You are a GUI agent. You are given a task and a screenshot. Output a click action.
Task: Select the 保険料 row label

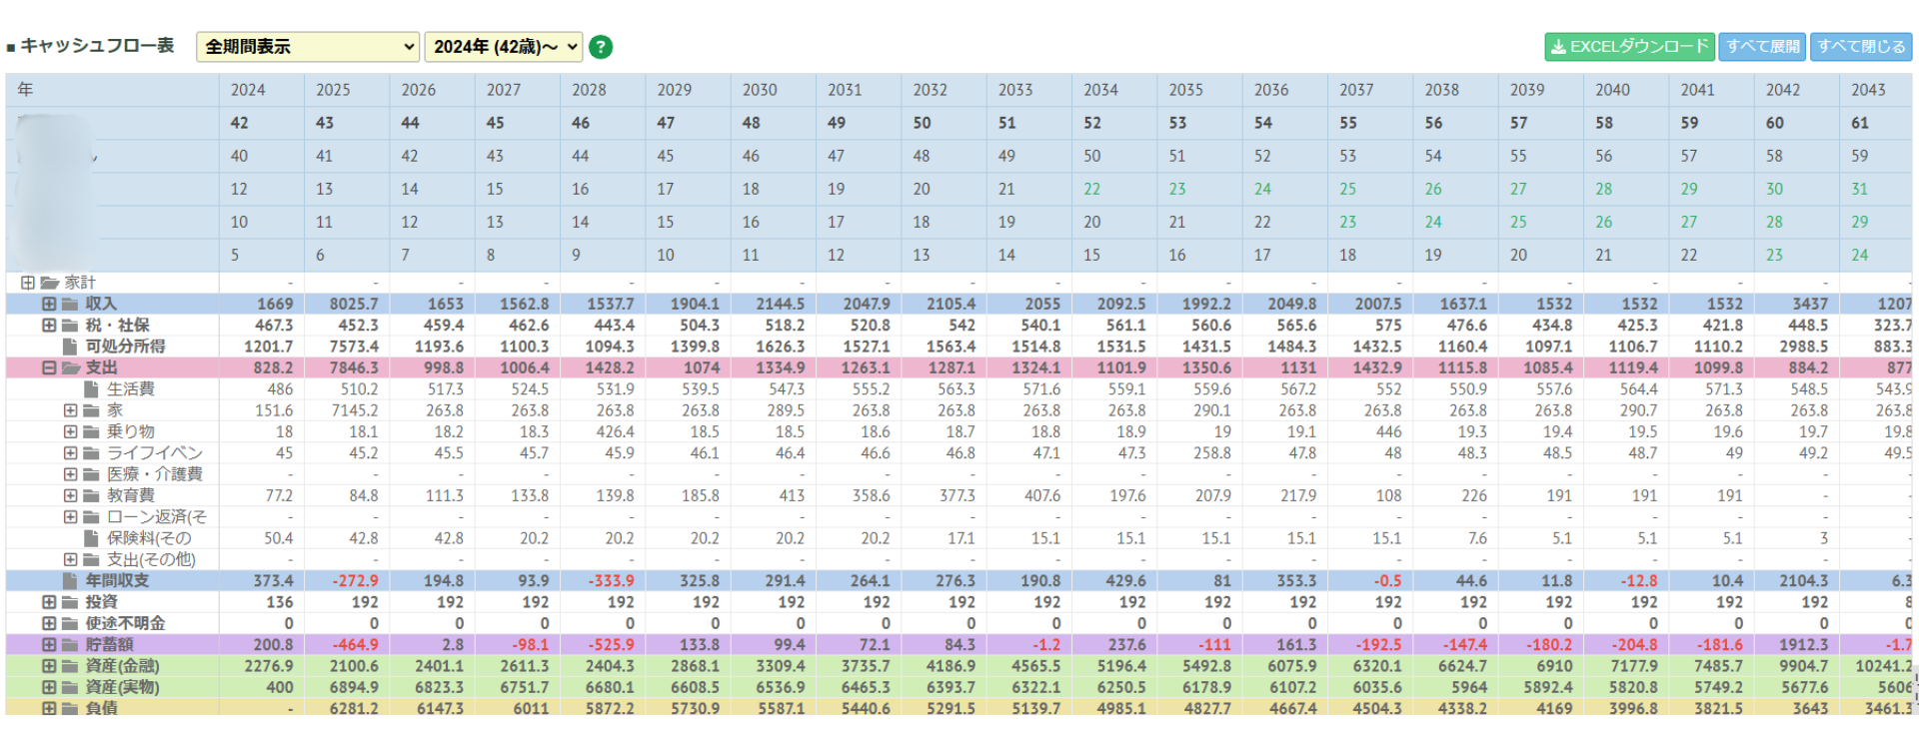[149, 538]
